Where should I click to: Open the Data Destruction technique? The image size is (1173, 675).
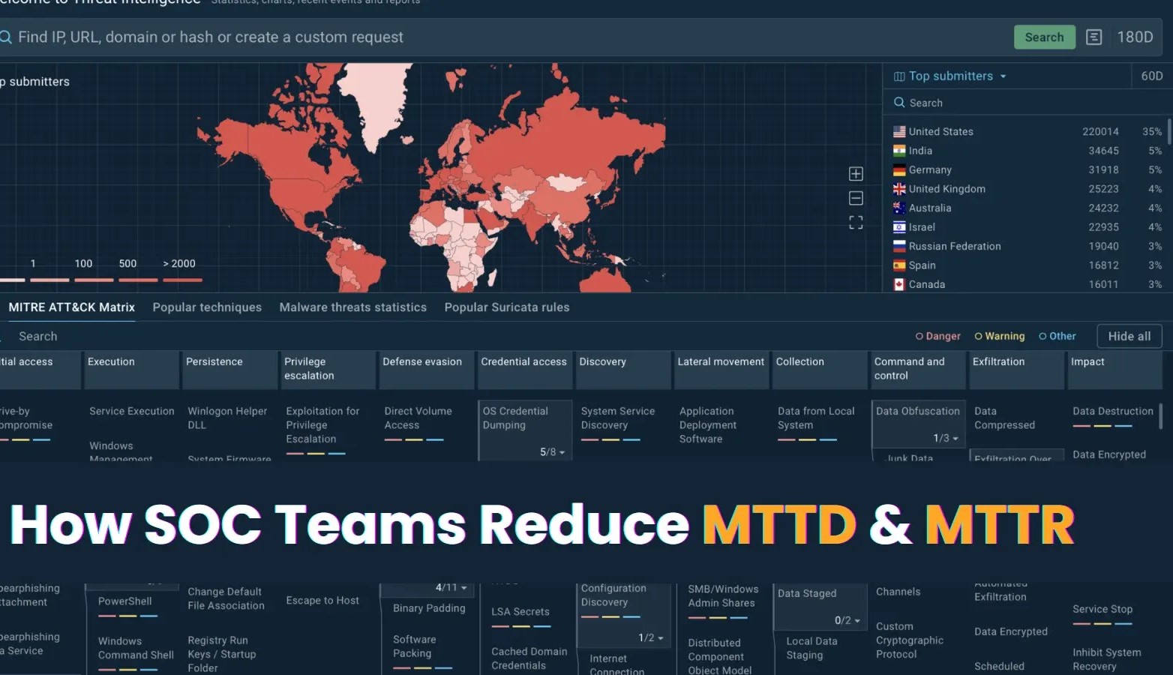coord(1112,411)
